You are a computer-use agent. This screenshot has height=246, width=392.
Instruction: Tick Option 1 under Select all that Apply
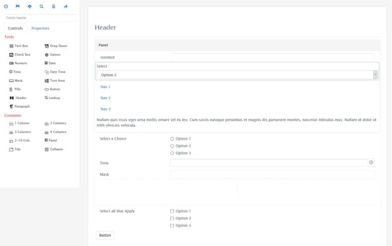[172, 211]
